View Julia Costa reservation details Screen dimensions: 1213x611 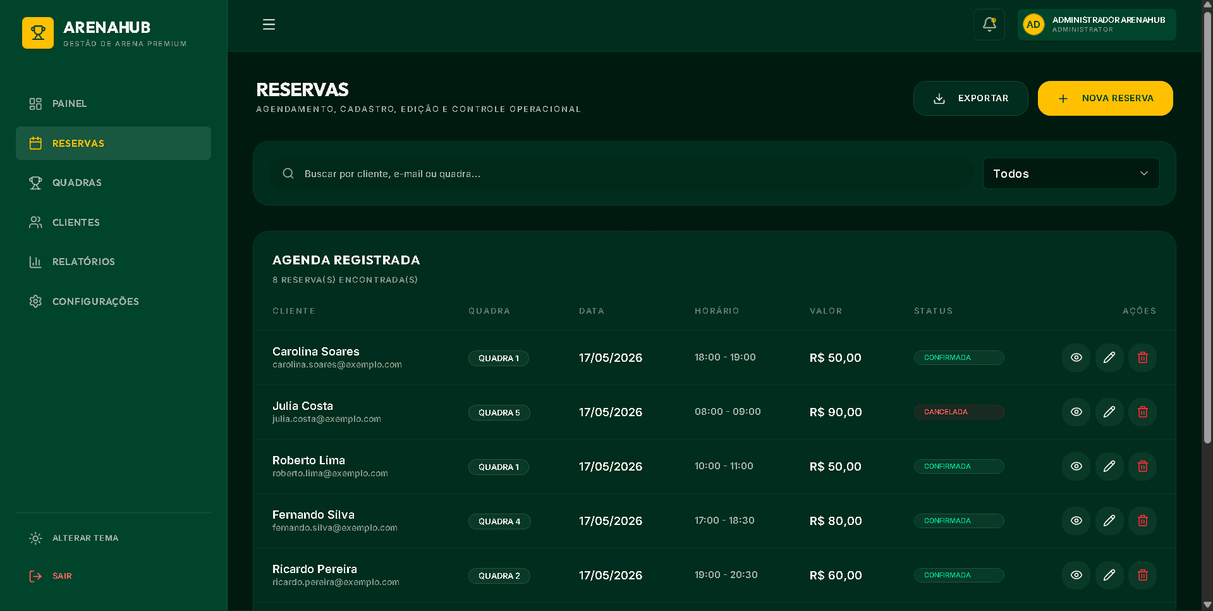[1076, 412]
